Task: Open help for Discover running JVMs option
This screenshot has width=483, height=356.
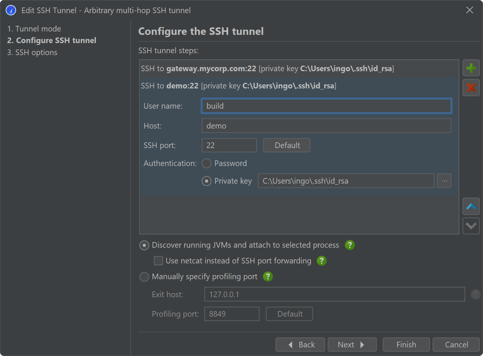Action: pos(350,245)
